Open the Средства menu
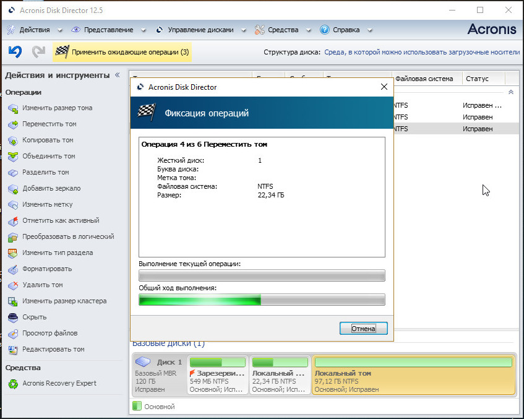This screenshot has height=419, width=524. point(283,30)
